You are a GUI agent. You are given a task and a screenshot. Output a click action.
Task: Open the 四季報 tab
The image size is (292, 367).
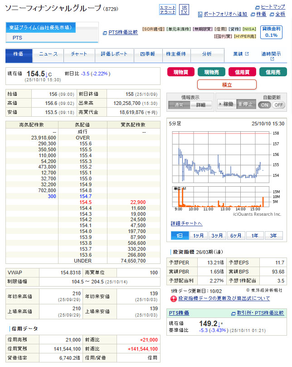[147, 54]
